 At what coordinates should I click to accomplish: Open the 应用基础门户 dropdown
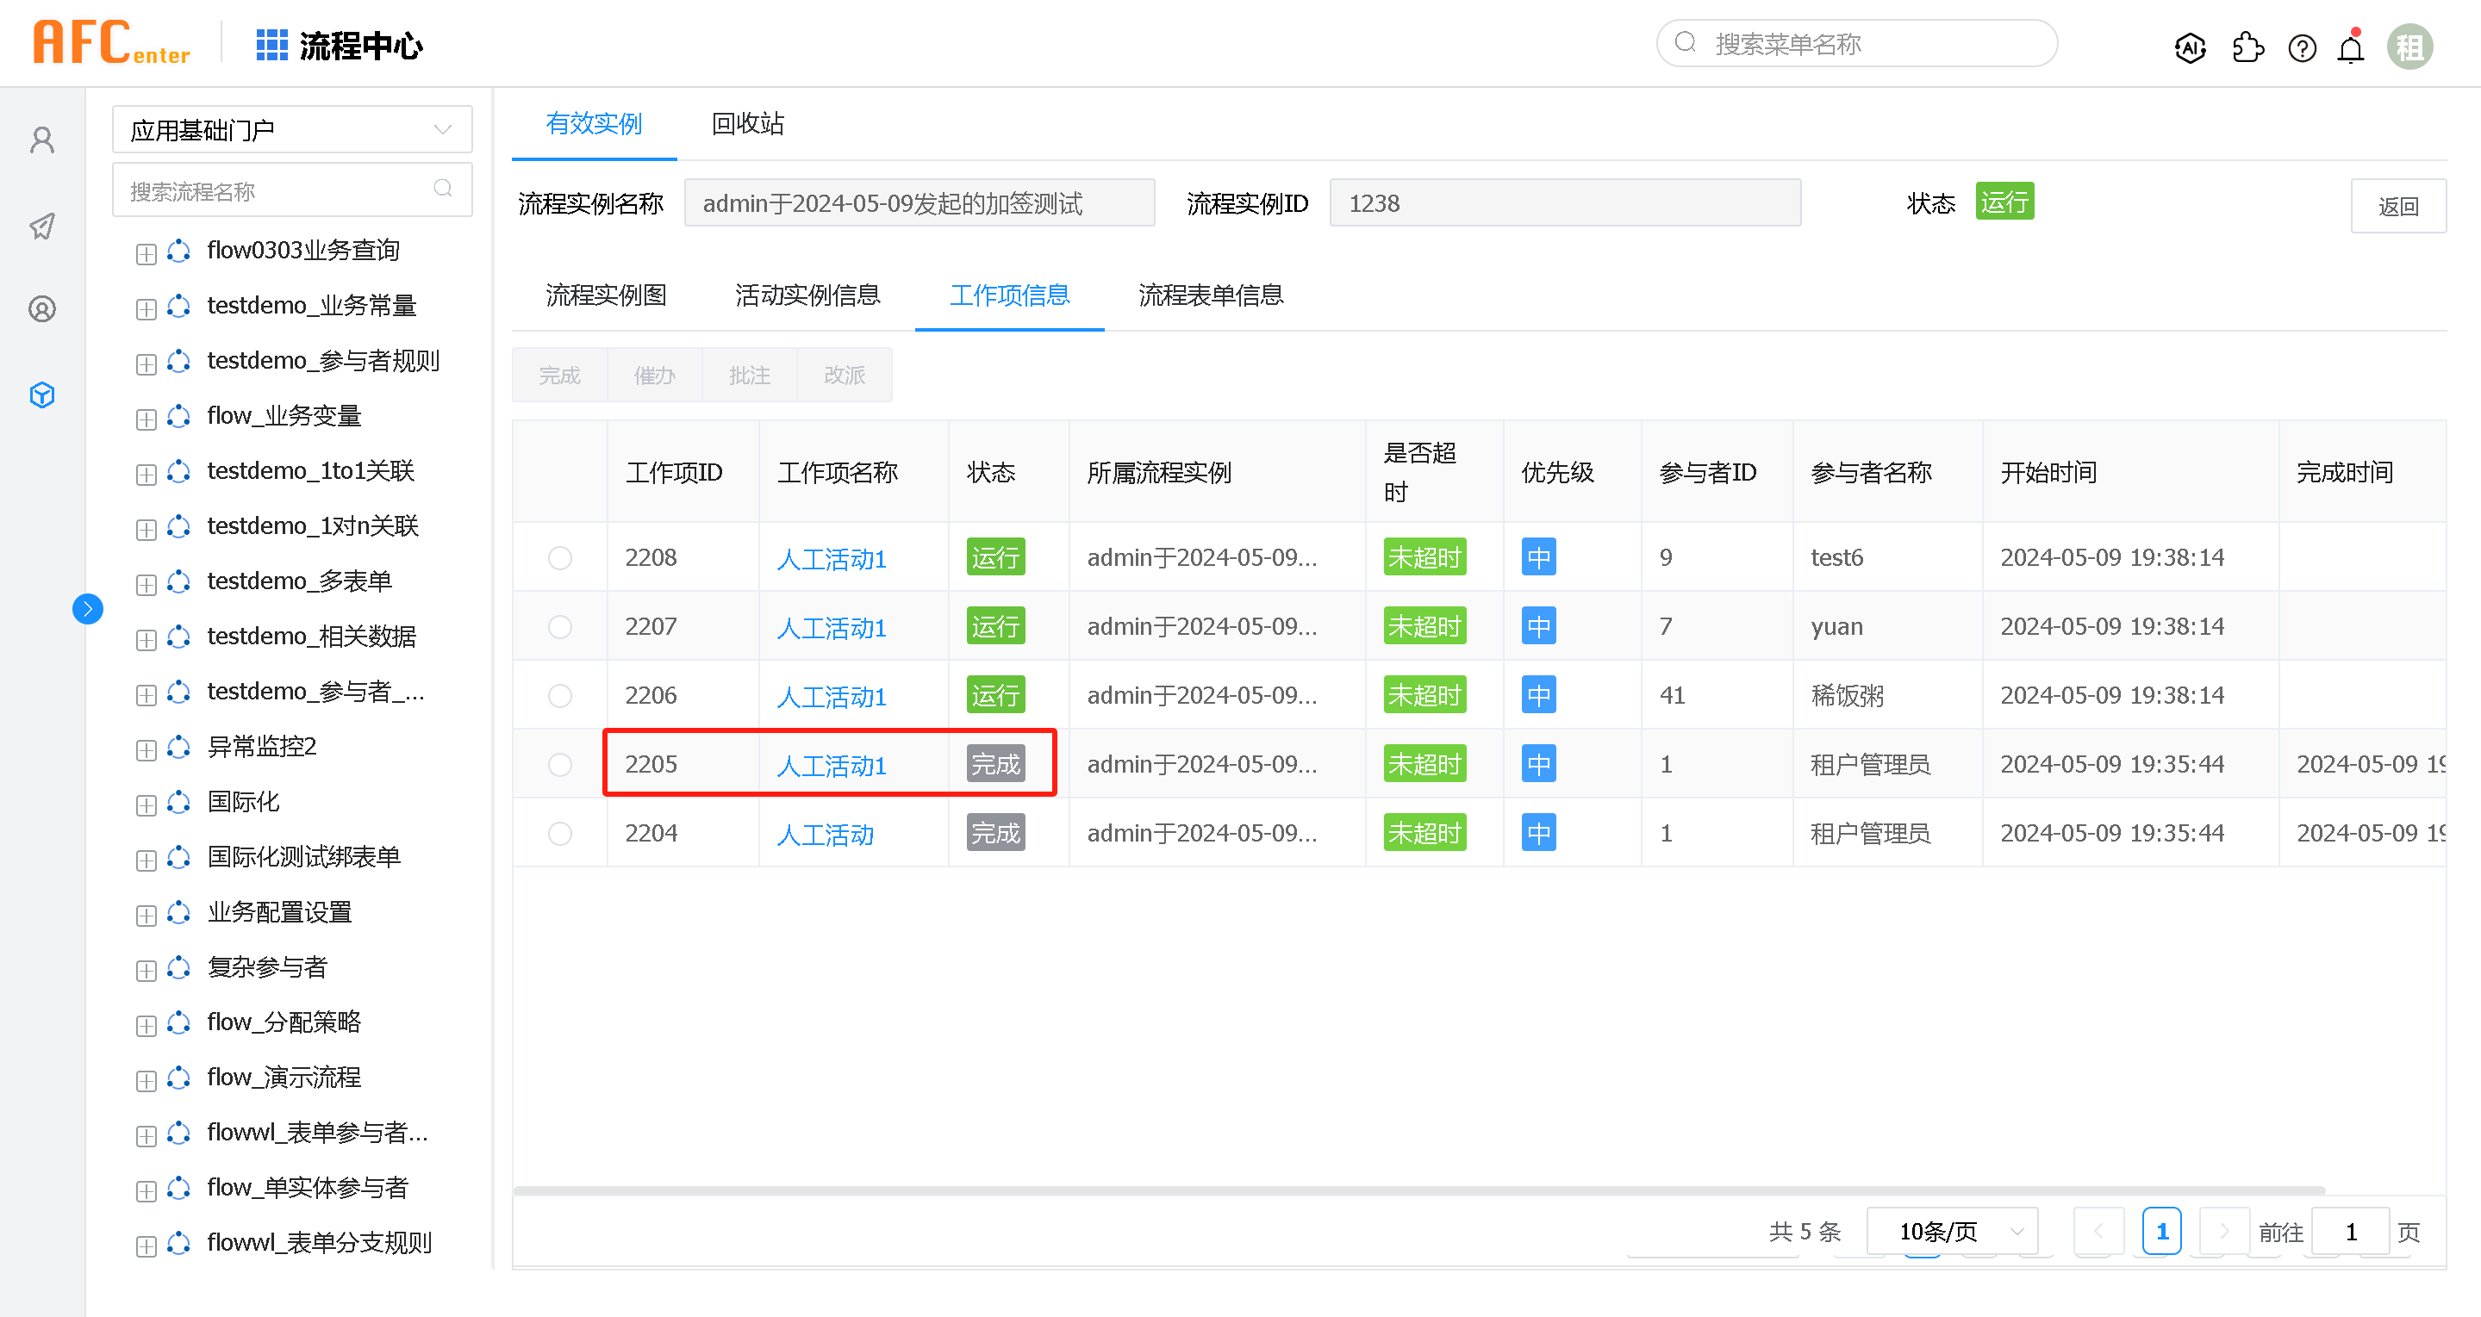click(292, 130)
